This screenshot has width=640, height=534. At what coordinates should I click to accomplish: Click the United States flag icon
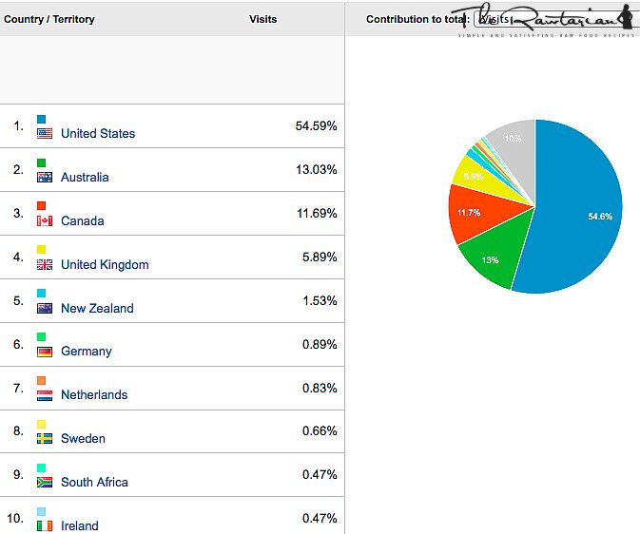click(45, 134)
